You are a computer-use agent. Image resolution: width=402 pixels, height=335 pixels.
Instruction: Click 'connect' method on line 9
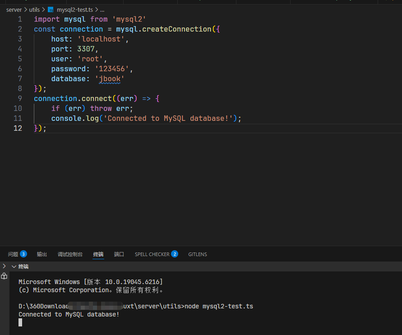click(x=97, y=99)
